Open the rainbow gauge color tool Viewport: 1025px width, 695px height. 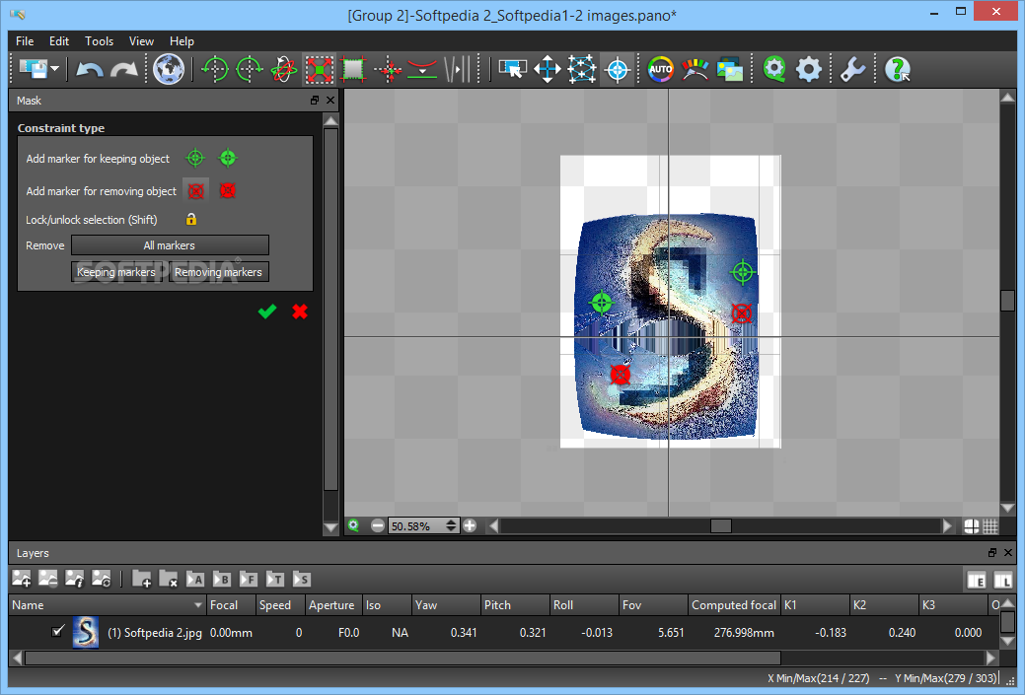[x=695, y=69]
